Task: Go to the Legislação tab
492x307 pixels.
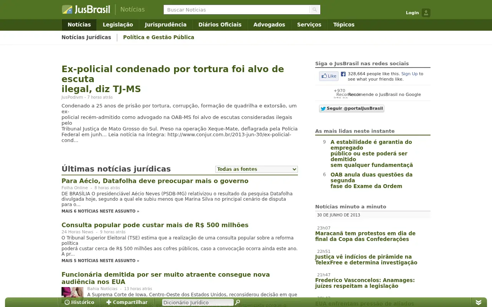Action: 118,25
